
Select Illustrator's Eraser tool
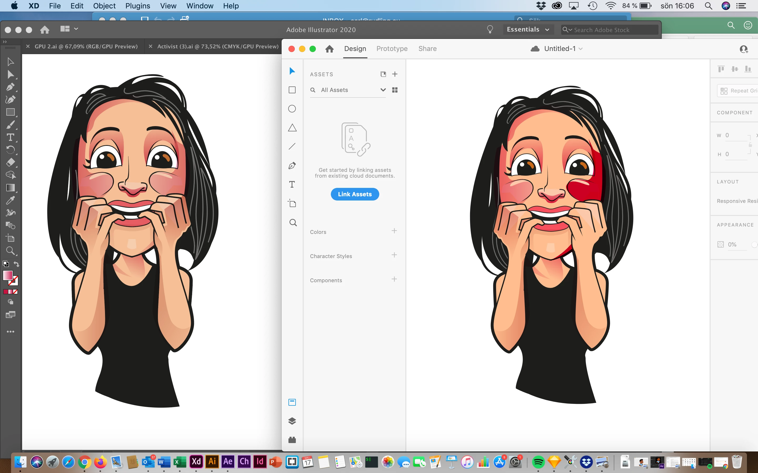(x=10, y=162)
